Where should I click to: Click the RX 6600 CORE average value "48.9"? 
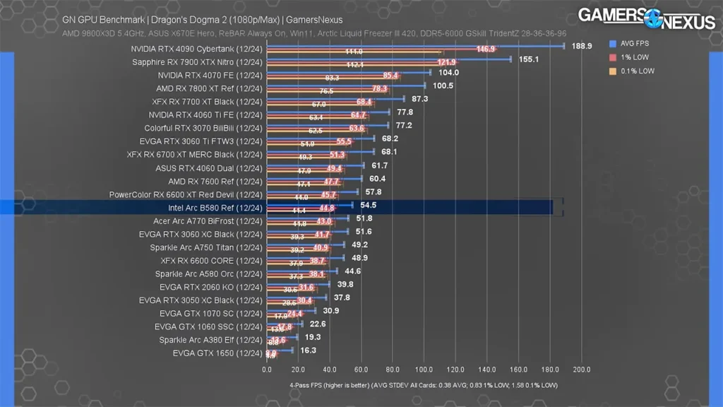[359, 258]
